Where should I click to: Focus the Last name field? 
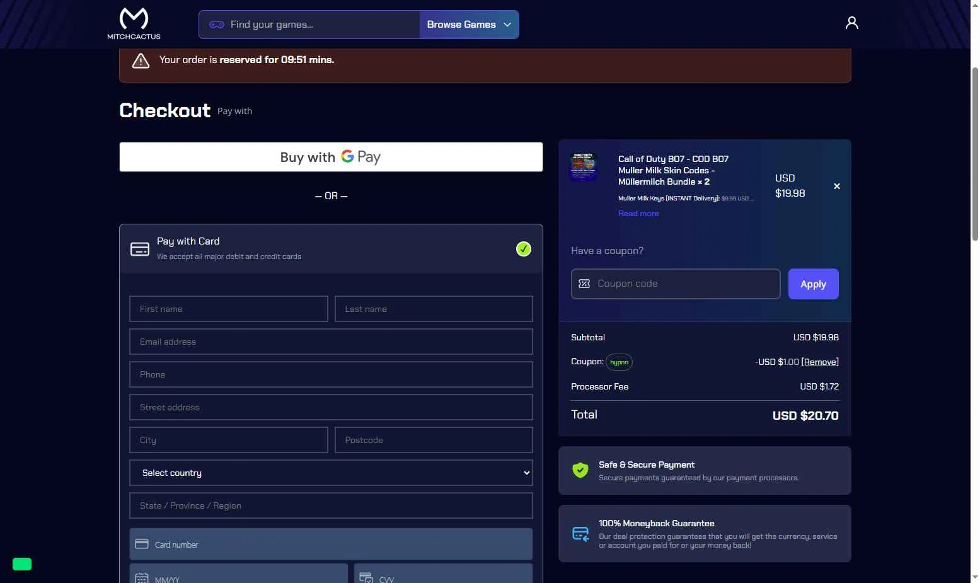[434, 309]
